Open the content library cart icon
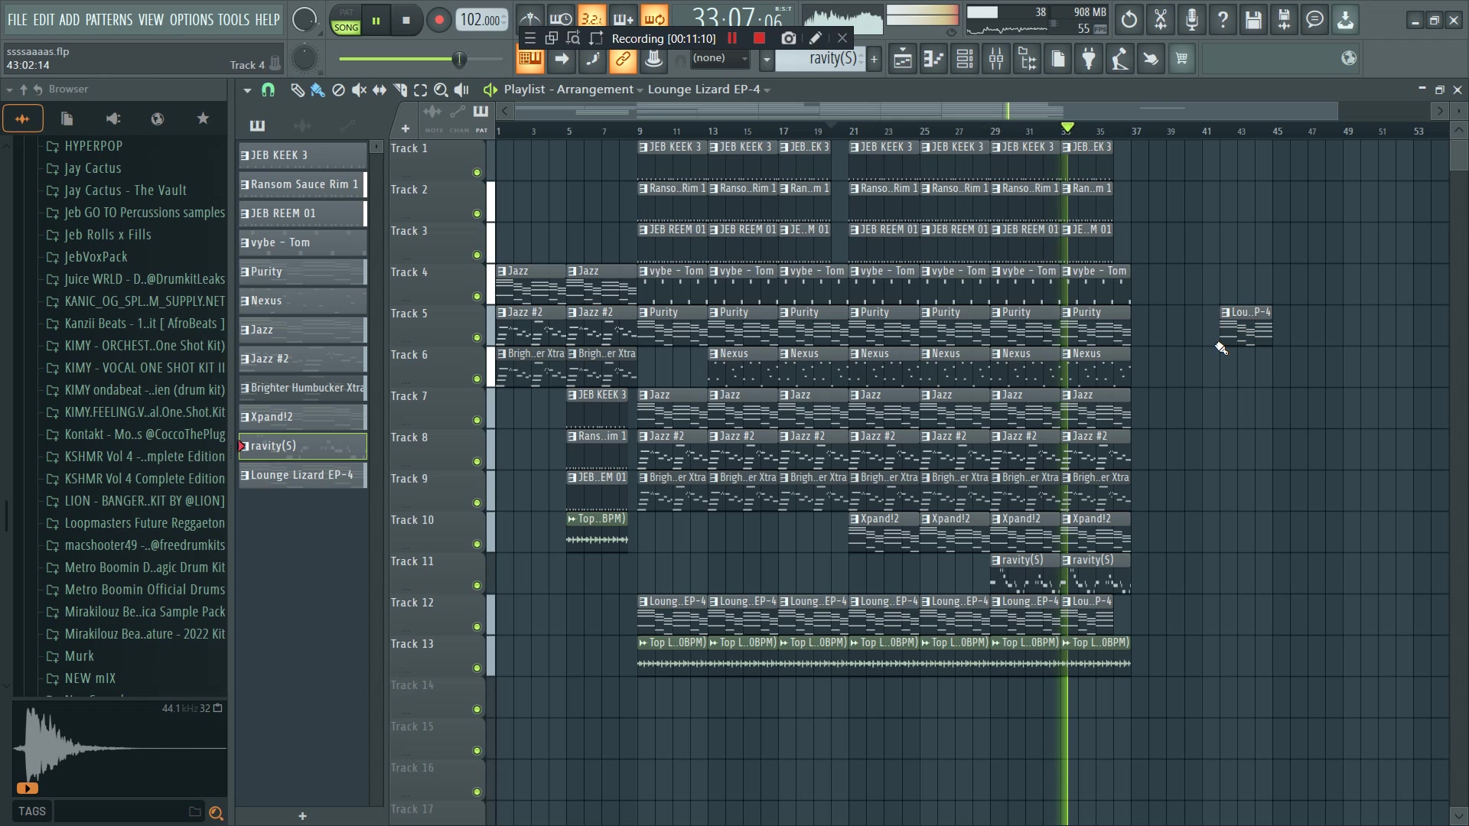Image resolution: width=1469 pixels, height=826 pixels. coord(1182,59)
